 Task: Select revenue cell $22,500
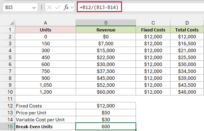[106, 57]
